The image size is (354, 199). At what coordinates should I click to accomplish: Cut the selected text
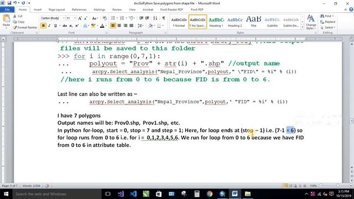click(x=18, y=16)
